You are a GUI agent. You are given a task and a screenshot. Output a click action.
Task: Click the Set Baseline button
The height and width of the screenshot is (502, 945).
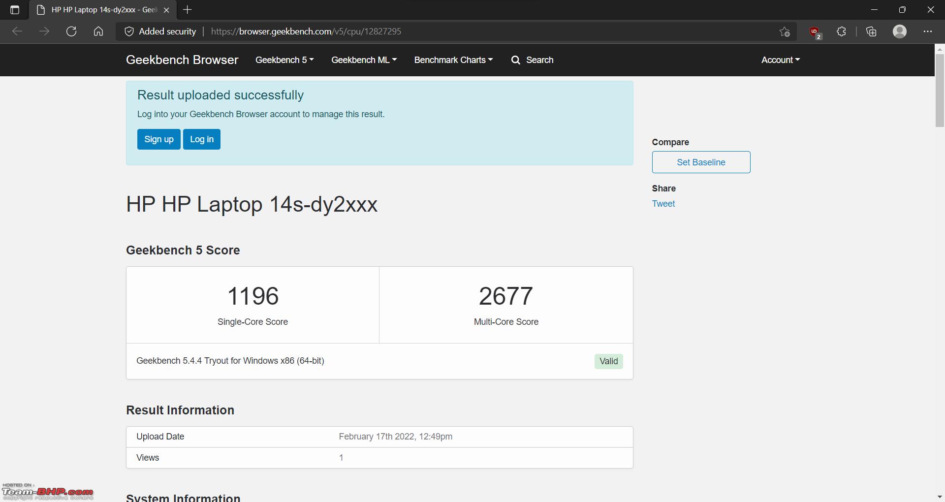click(x=701, y=162)
